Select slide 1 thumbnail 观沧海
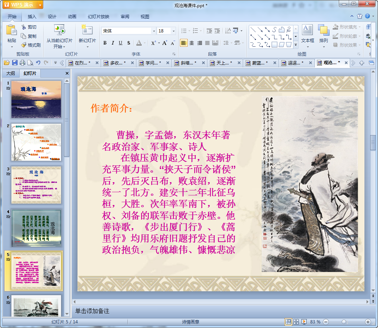This screenshot has width=378, height=328. 36,99
